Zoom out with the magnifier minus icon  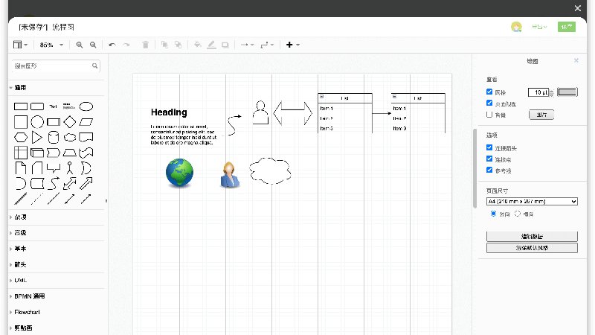93,45
